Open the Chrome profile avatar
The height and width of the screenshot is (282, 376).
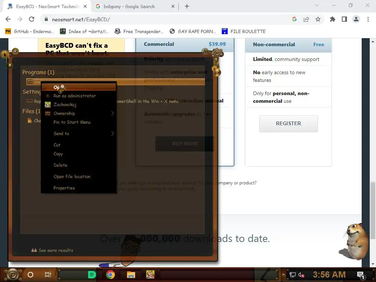point(356,19)
